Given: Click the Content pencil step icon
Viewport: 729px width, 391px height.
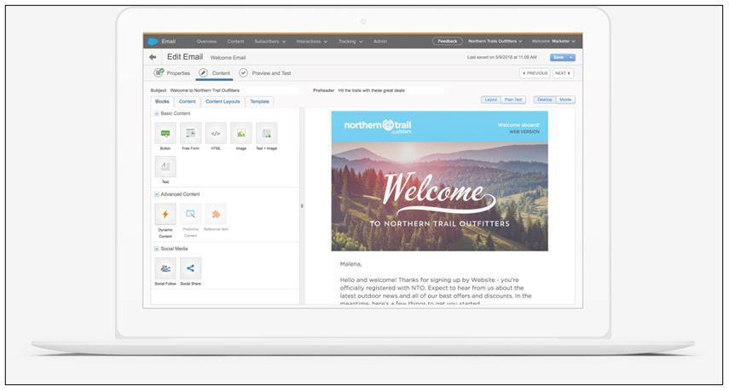Looking at the screenshot, I should [x=203, y=73].
